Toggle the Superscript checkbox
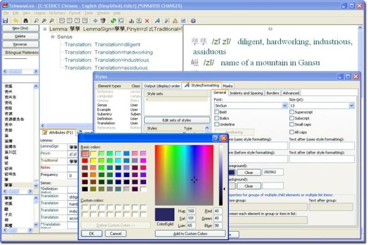This screenshot has height=245, width=368. click(292, 112)
